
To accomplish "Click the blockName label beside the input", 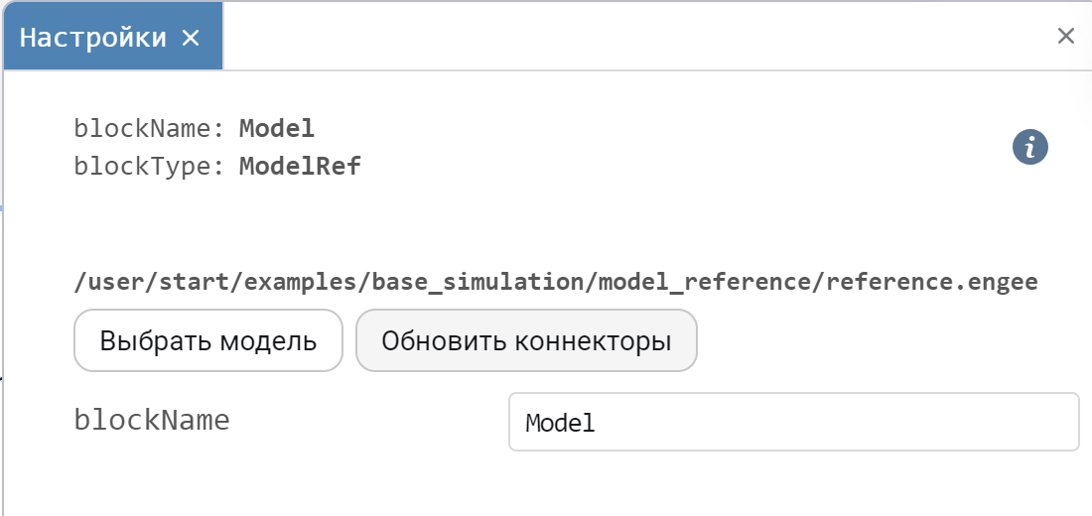I will click(152, 420).
